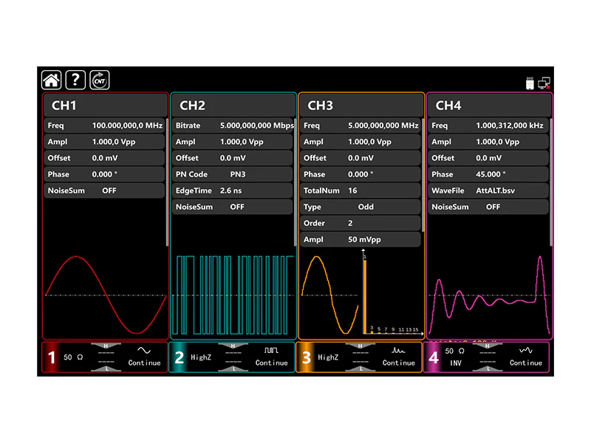Switch CH3 load setting HighZ
This screenshot has height=443, width=591.
[328, 357]
